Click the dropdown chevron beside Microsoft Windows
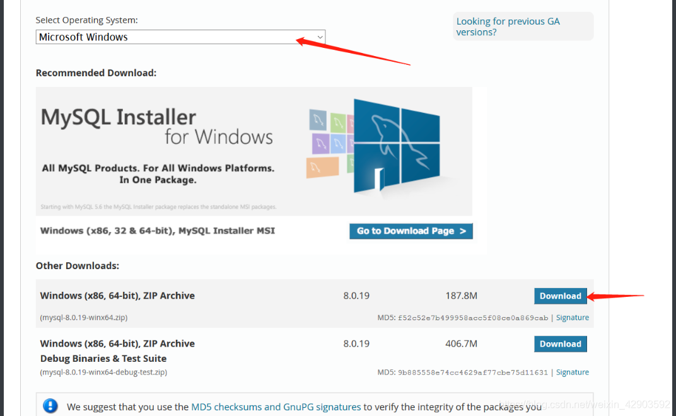676x416 pixels. tap(320, 37)
